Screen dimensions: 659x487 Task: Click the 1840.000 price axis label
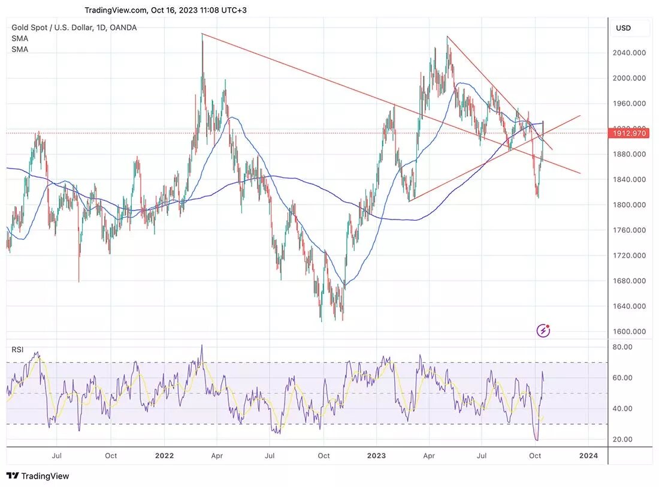click(629, 179)
